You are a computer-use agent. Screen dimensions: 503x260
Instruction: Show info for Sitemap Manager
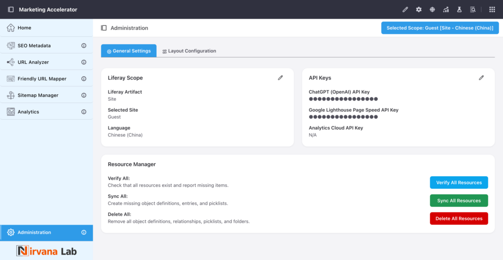84,95
